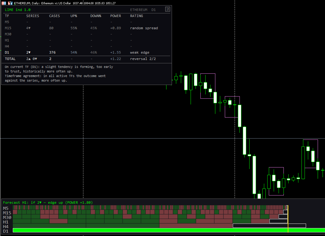Image resolution: width=325 pixels, height=236 pixels.
Task: Open the help question-mark button in LIME panel
Action: point(167,9)
